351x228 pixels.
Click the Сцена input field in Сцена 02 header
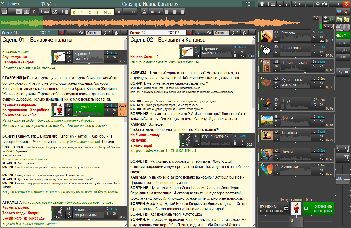[221, 33]
